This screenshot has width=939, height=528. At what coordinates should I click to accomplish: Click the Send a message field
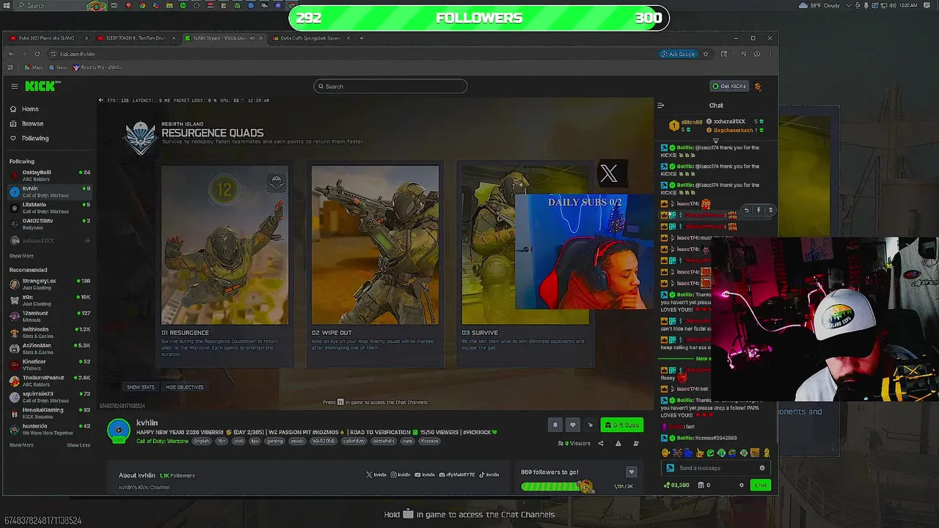pyautogui.click(x=716, y=468)
